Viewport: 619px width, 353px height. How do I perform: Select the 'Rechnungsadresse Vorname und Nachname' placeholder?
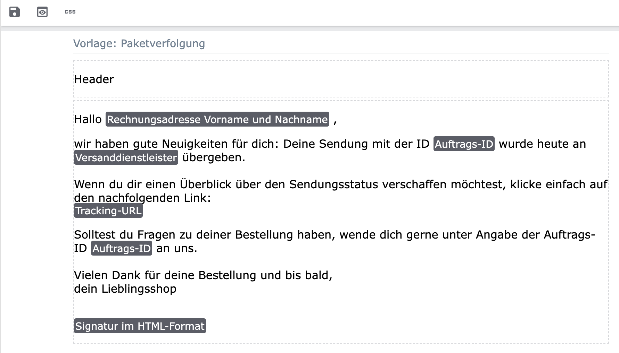[217, 119]
